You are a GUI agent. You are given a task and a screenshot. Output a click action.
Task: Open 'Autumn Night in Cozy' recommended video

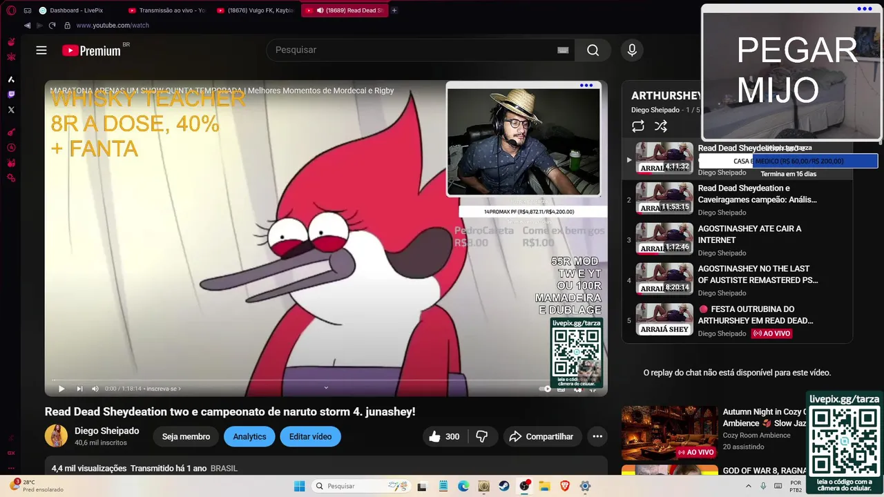point(765,418)
